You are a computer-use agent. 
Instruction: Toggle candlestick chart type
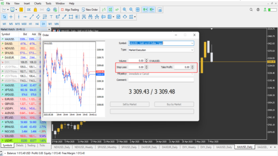click(110, 10)
